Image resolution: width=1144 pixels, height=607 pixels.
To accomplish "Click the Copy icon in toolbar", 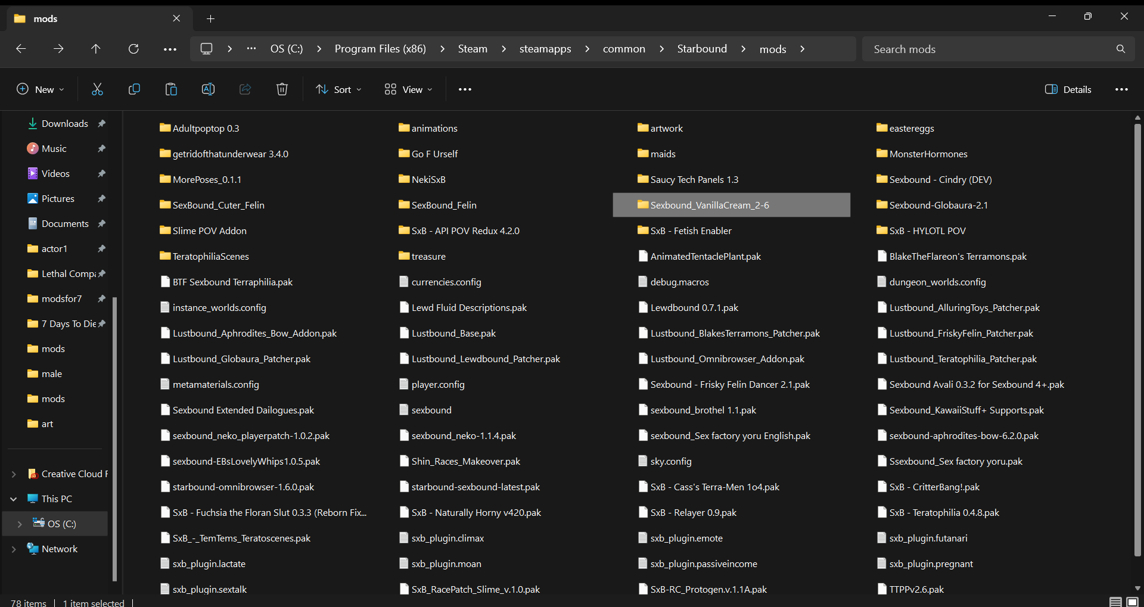I will tap(134, 89).
